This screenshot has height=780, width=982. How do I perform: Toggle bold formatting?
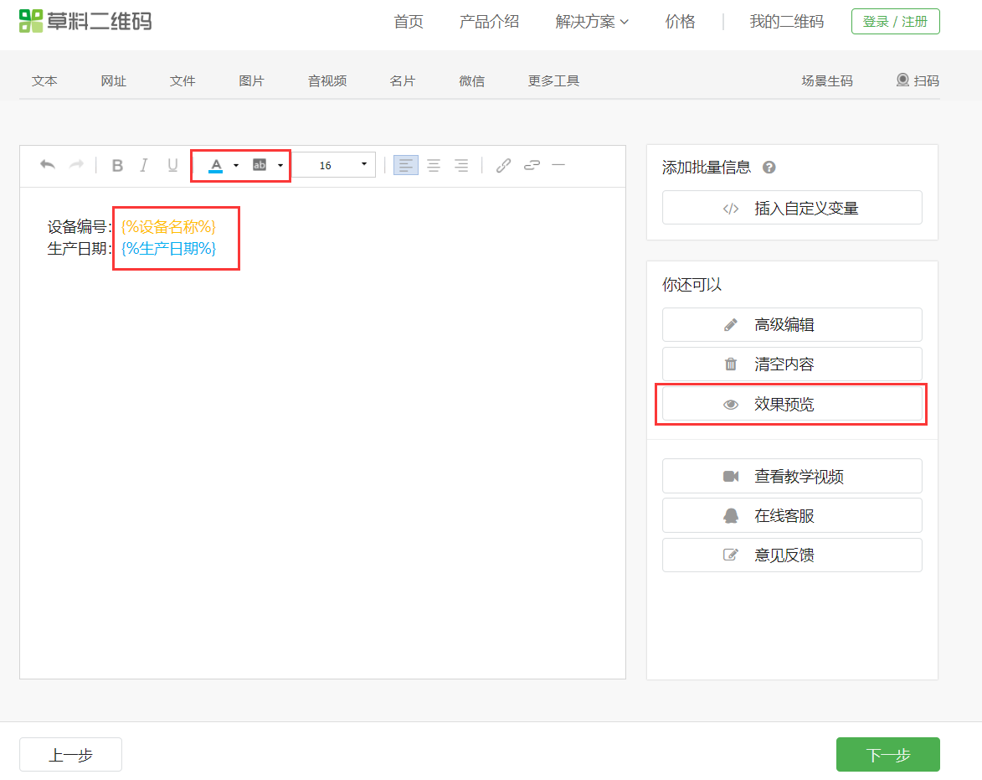point(117,165)
